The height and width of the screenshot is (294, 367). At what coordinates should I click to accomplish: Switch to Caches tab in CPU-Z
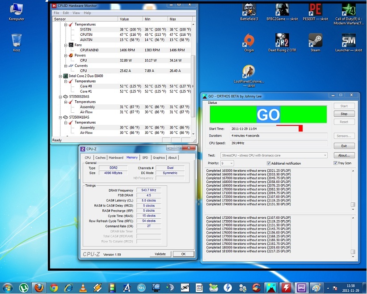101,158
